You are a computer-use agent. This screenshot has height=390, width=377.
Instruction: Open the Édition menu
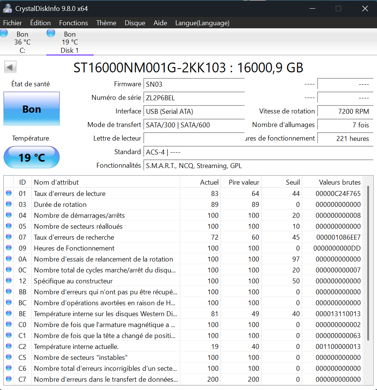[x=41, y=23]
